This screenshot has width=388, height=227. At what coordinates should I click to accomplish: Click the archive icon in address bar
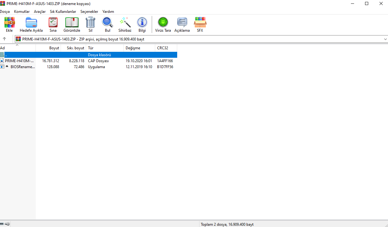[18, 39]
